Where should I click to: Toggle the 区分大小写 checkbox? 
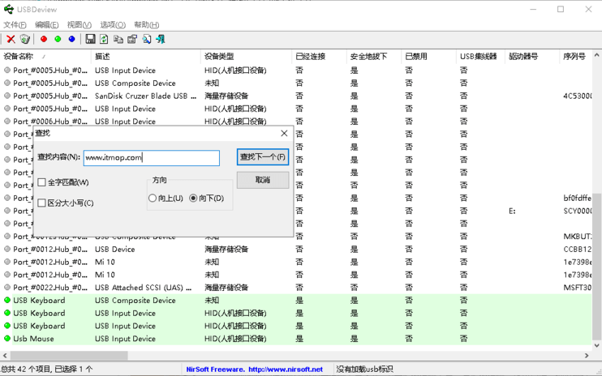click(42, 203)
